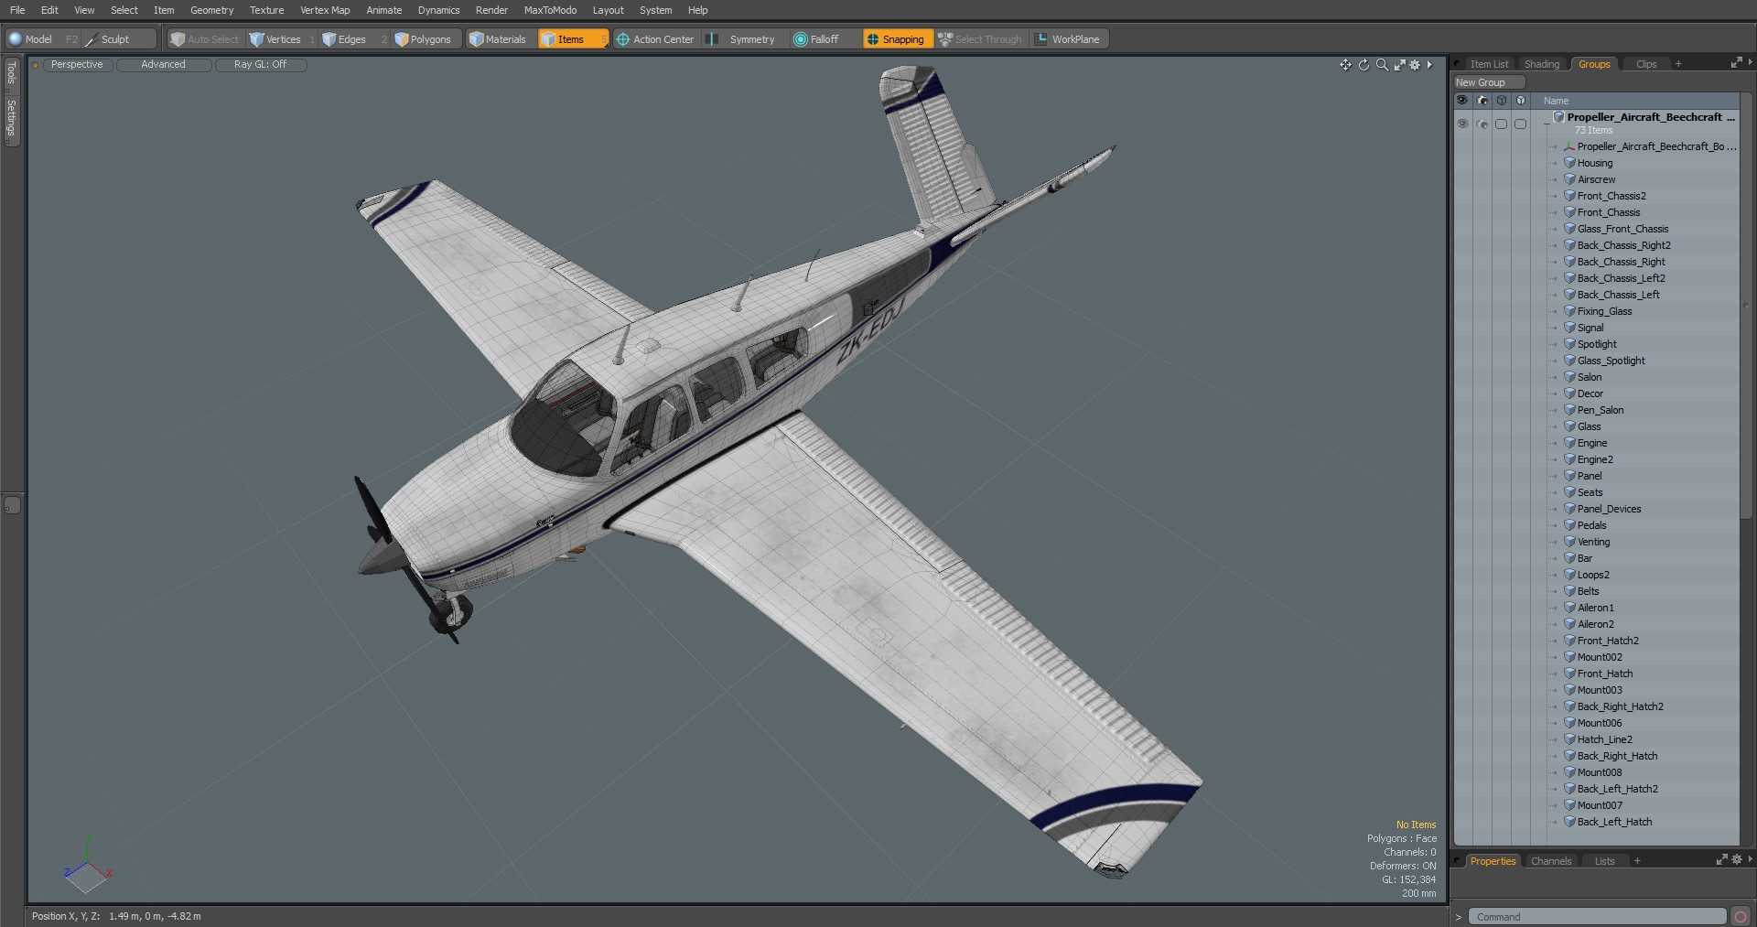Maximize the 3D viewport with expand icon
Screen dimensions: 1757x927
point(1399,65)
